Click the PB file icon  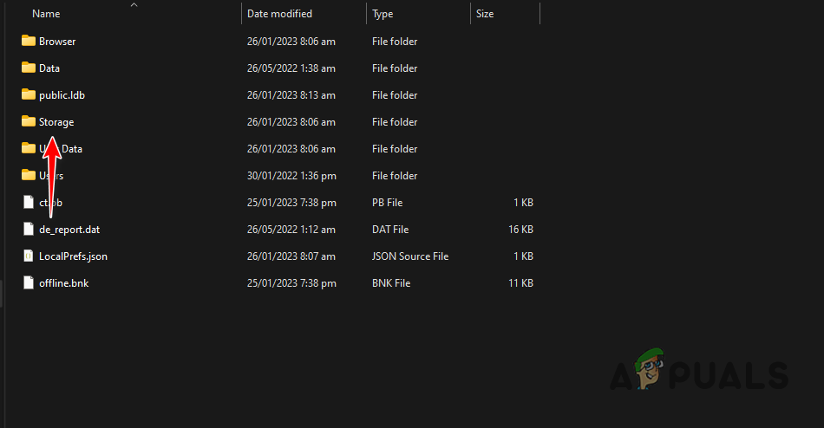pos(29,202)
